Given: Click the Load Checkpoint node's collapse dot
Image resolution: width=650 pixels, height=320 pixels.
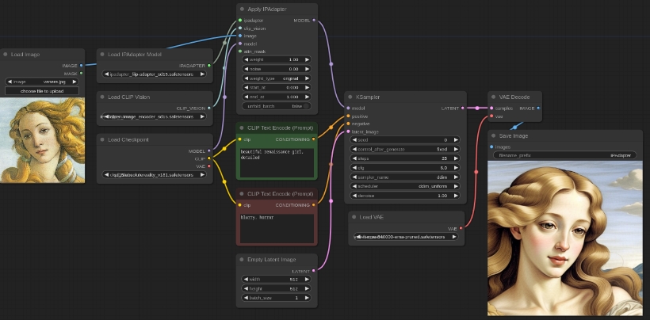Looking at the screenshot, I should click(103, 139).
